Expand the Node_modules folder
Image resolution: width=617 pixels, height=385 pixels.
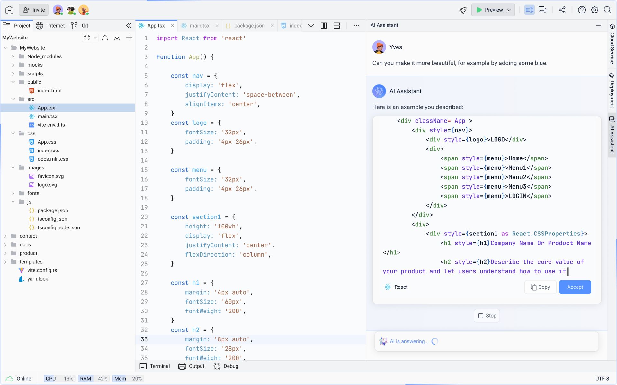click(x=13, y=56)
